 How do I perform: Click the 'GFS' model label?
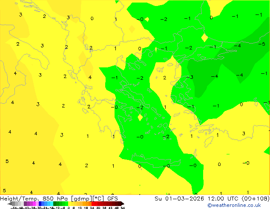112,199
